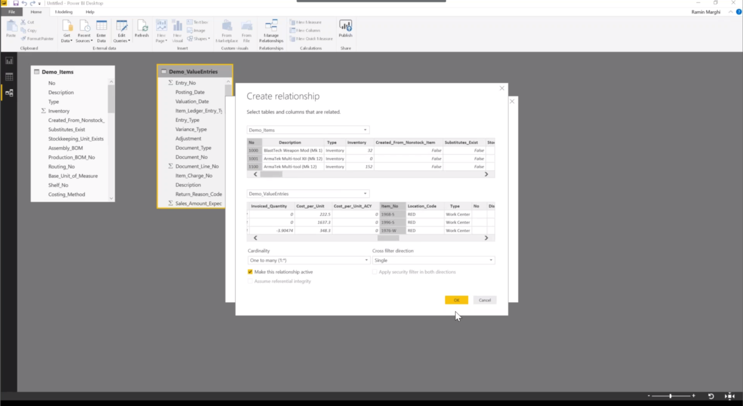743x406 pixels.
Task: Click the New Page ribbon icon
Action: click(x=162, y=25)
